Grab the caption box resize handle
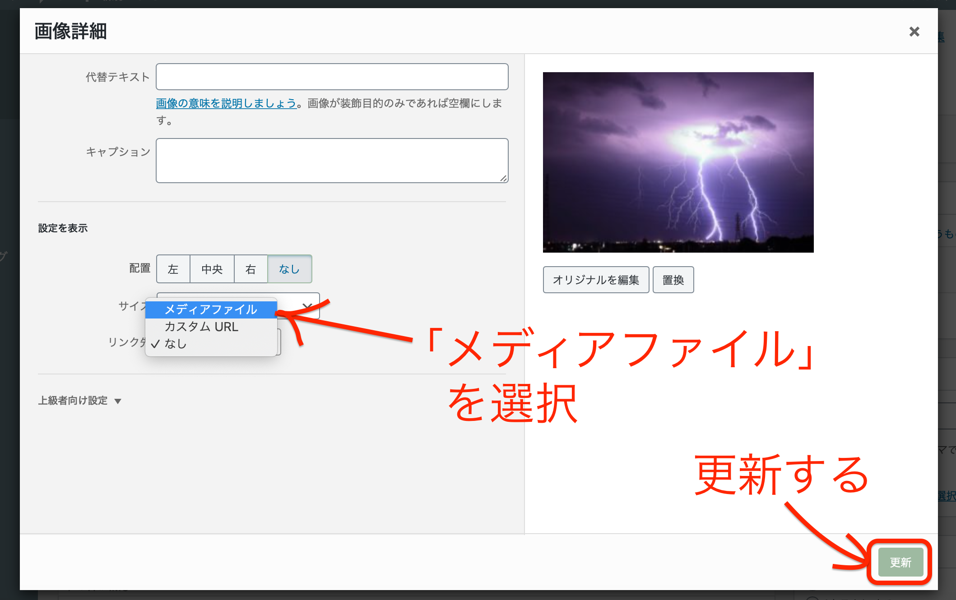956x600 pixels. tap(503, 178)
